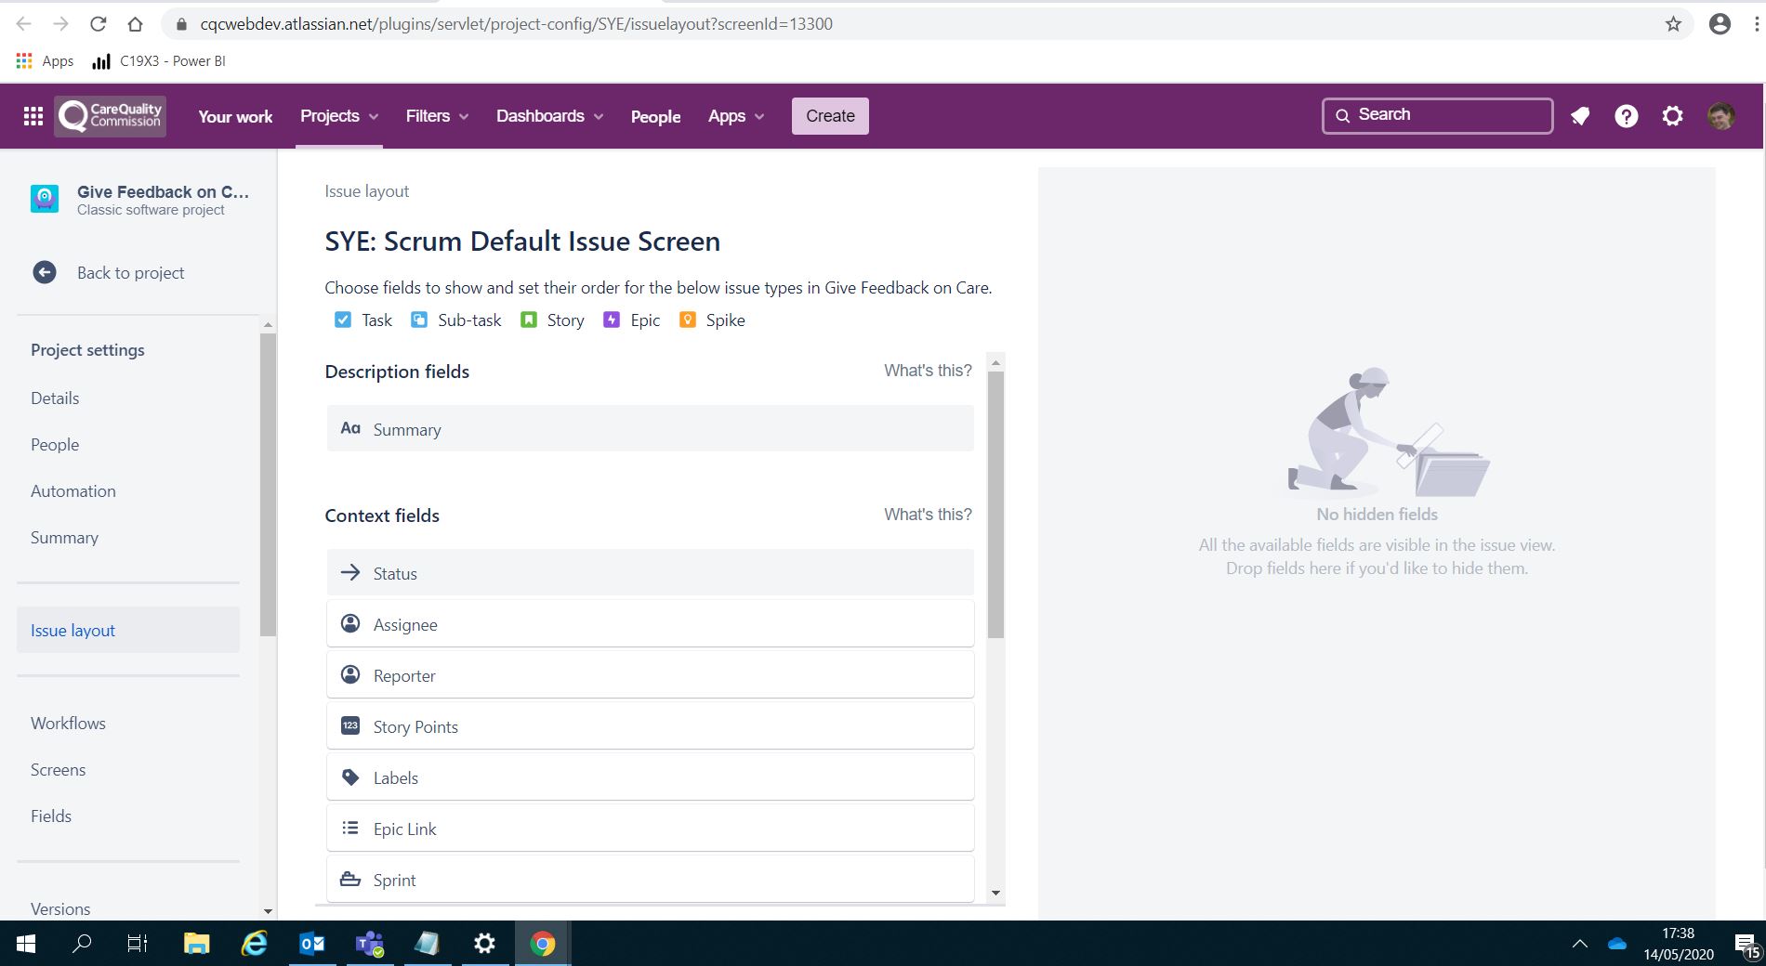
Task: Click into the Search field
Action: coord(1438,115)
